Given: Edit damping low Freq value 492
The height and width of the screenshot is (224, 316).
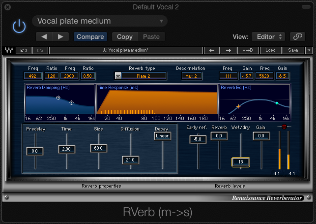Looking at the screenshot, I should [32, 76].
